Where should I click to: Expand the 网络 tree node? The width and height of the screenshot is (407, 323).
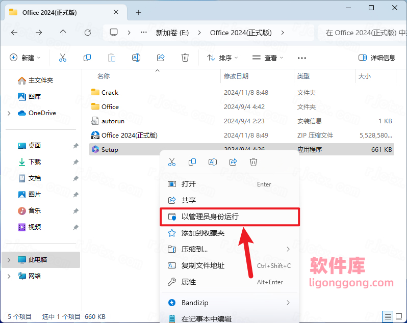[9, 276]
